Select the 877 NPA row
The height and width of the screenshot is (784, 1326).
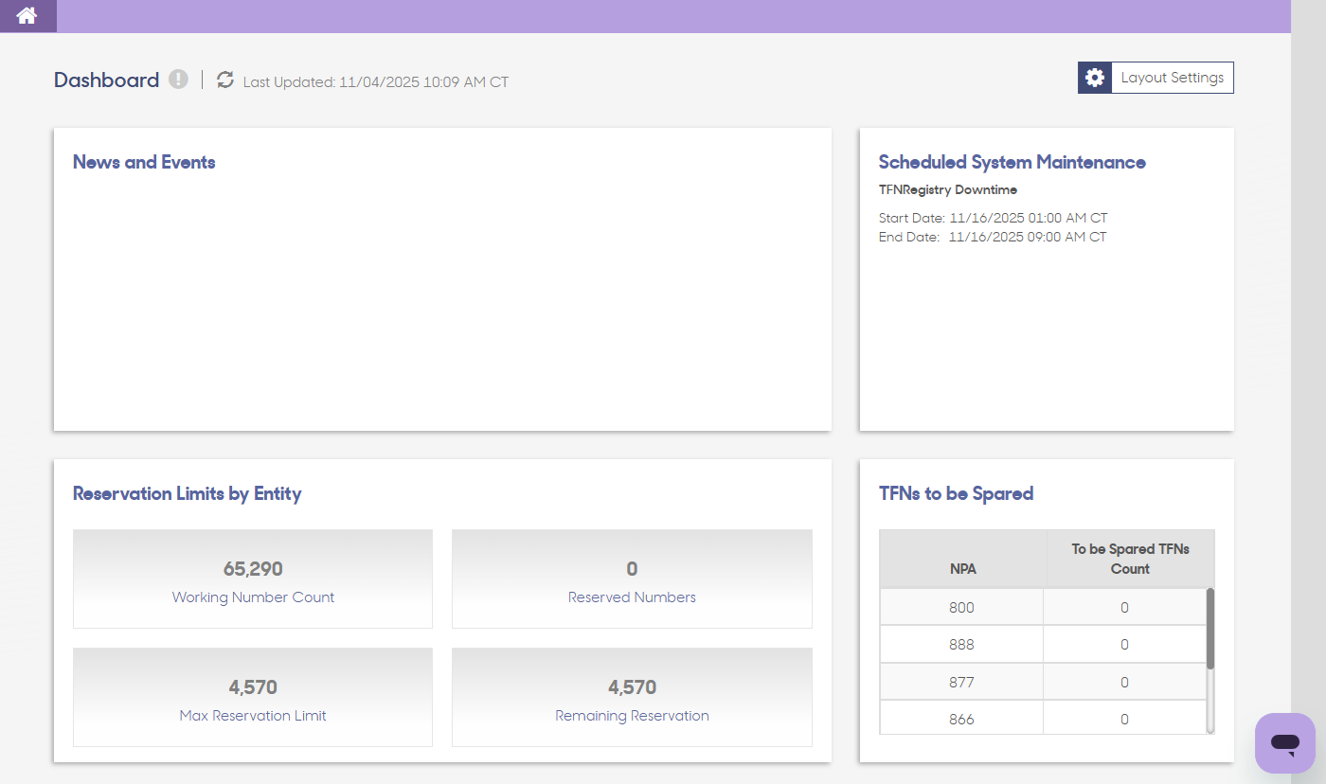pos(1043,682)
